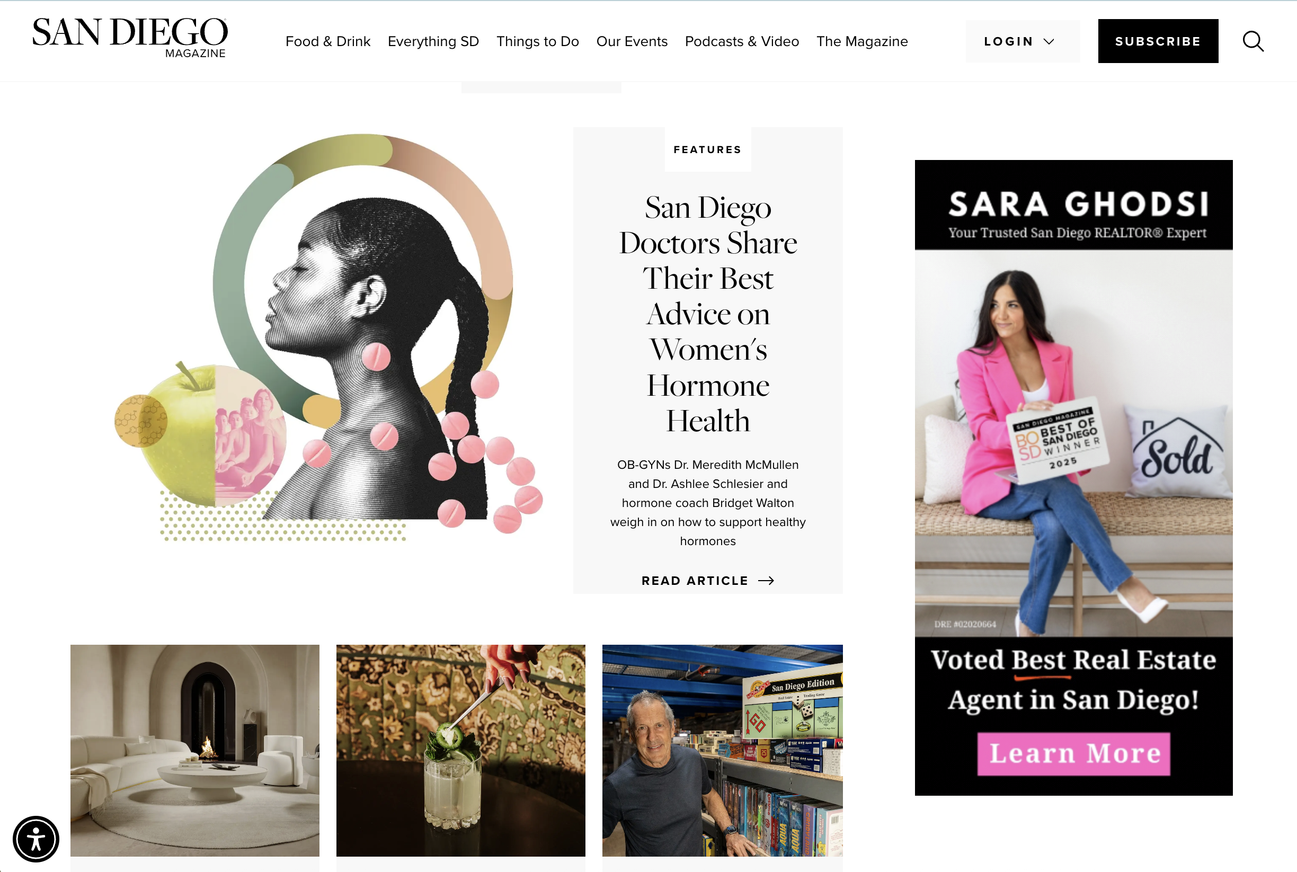Open Podcasts & Video menu
The image size is (1297, 872).
tap(742, 41)
